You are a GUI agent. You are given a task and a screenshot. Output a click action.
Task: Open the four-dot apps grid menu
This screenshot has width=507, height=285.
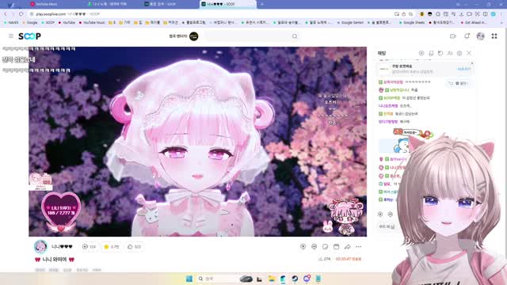[494, 36]
